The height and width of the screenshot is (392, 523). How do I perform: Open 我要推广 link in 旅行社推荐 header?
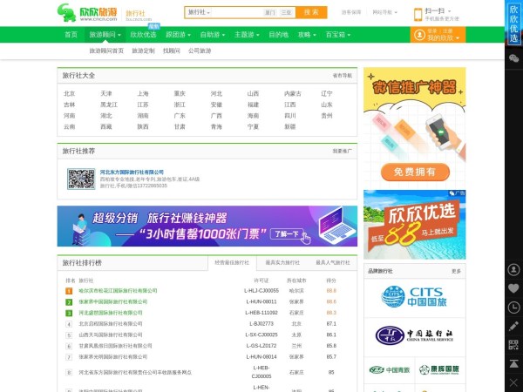[343, 152]
